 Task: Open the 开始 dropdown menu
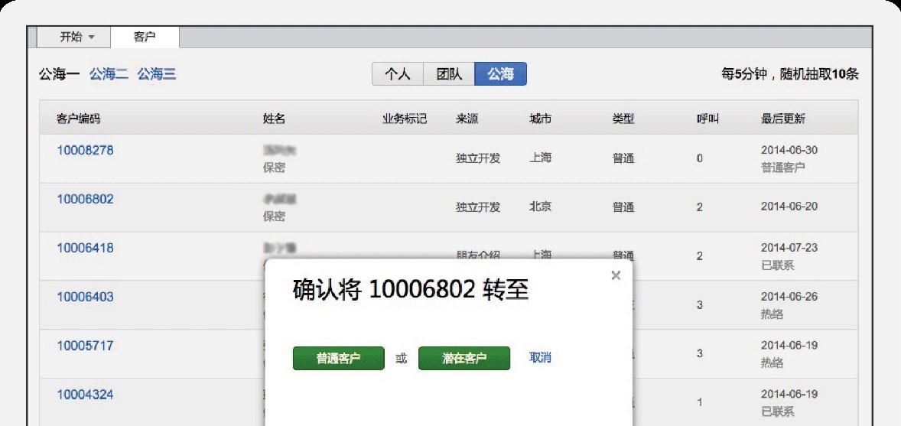pyautogui.click(x=73, y=37)
